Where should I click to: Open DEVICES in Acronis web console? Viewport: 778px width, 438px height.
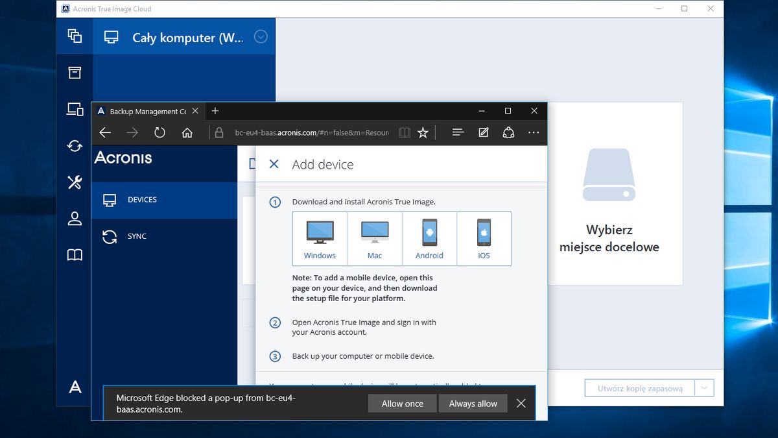click(165, 200)
